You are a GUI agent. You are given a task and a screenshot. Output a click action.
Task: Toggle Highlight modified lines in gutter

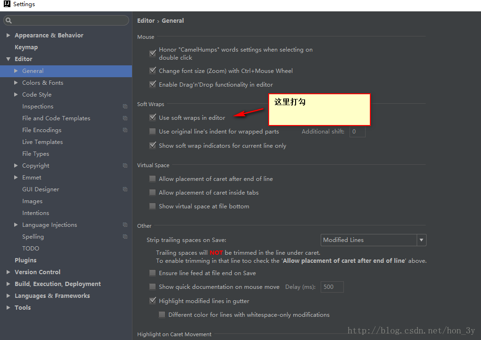[x=152, y=301]
